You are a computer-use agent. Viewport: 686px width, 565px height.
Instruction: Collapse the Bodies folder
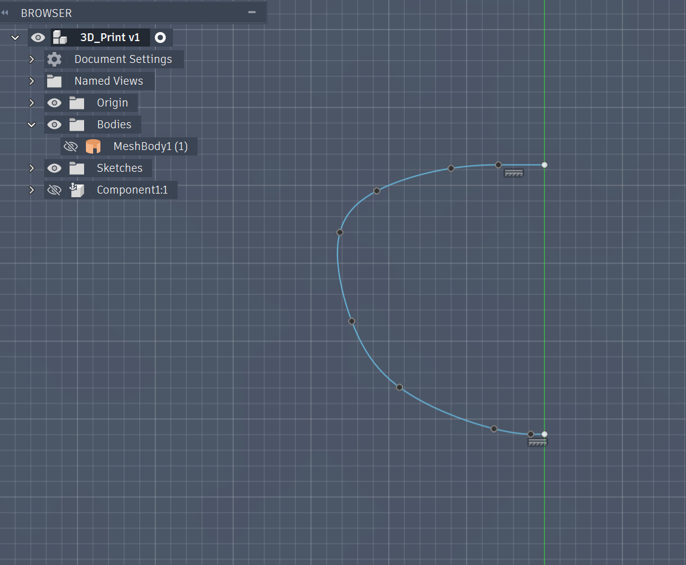(31, 125)
